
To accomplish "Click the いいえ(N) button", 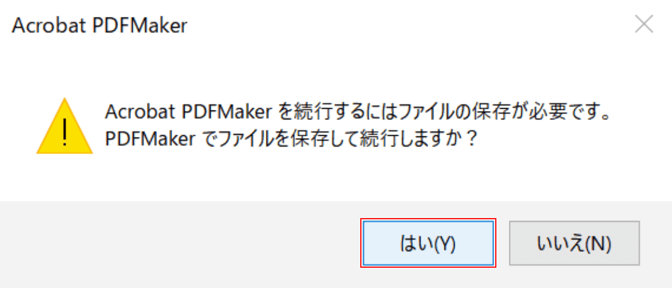I will [574, 243].
